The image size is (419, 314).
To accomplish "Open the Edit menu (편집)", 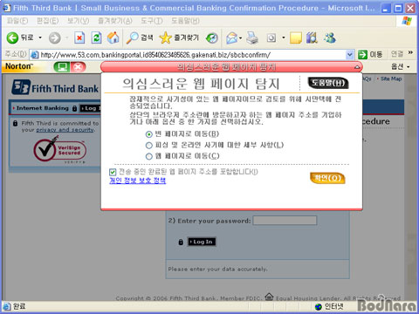I will (48, 21).
